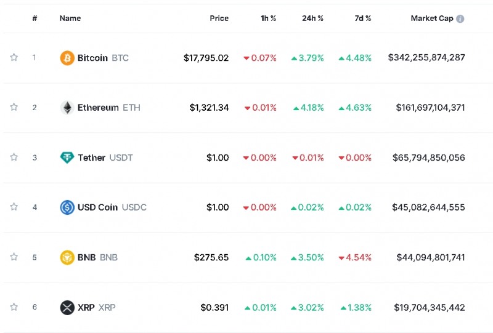Open the USD Coin USDC link
The image size is (493, 333).
click(x=112, y=207)
